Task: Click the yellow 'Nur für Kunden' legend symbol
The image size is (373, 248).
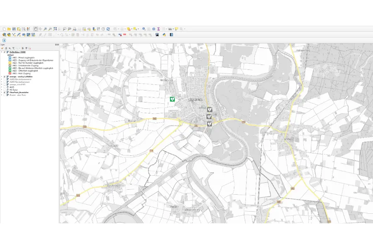Action: click(10, 63)
